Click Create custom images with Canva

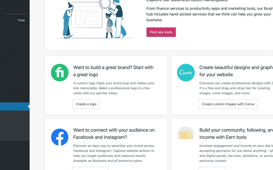pyautogui.click(x=228, y=104)
